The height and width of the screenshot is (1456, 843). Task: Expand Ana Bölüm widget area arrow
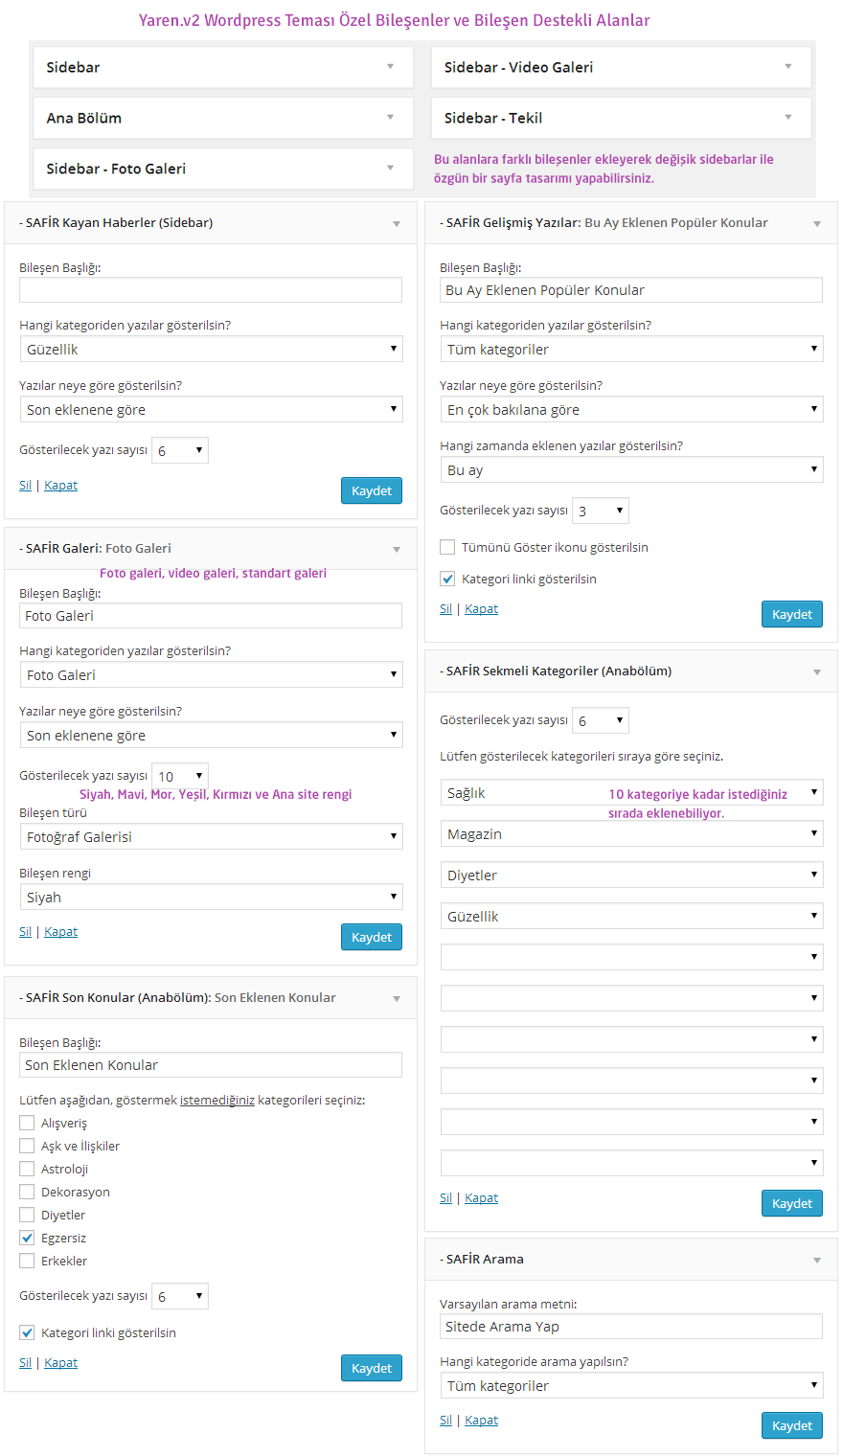coord(390,117)
